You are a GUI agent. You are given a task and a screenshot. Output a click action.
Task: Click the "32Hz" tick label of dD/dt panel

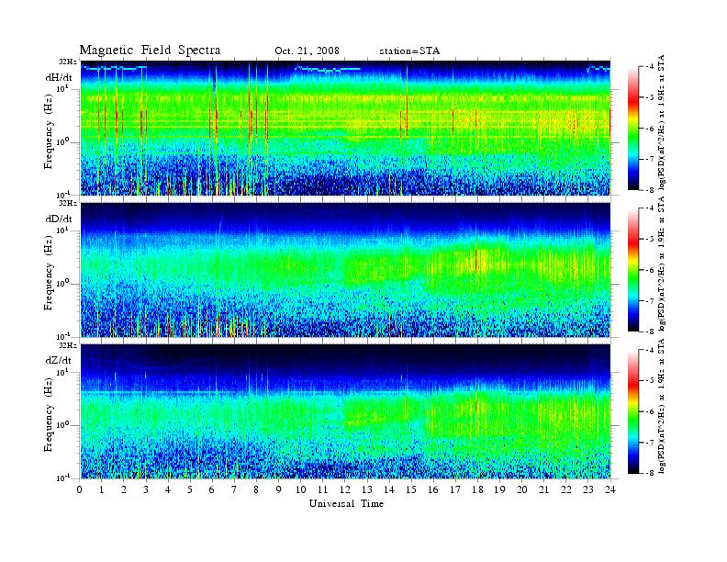tap(68, 203)
